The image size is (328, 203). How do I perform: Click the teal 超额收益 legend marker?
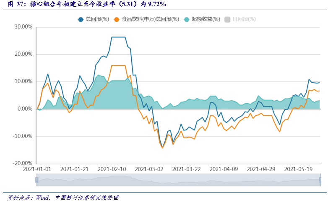click(186, 19)
